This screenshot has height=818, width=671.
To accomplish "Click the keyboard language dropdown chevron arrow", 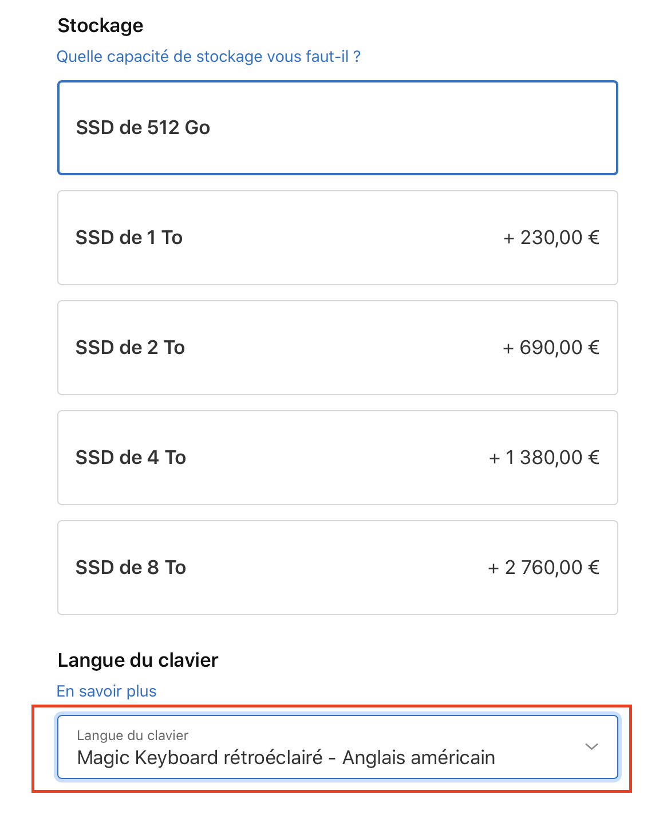I will click(591, 746).
